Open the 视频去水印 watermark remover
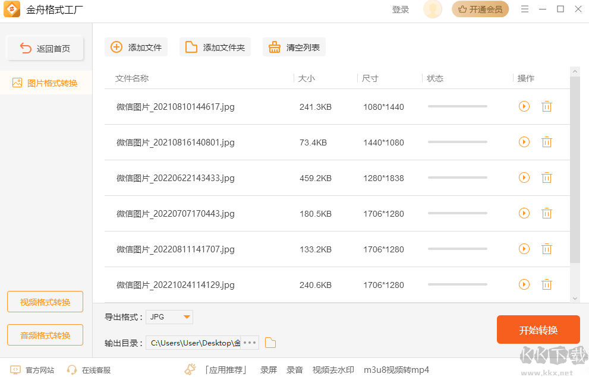589x377 pixels. click(x=333, y=369)
